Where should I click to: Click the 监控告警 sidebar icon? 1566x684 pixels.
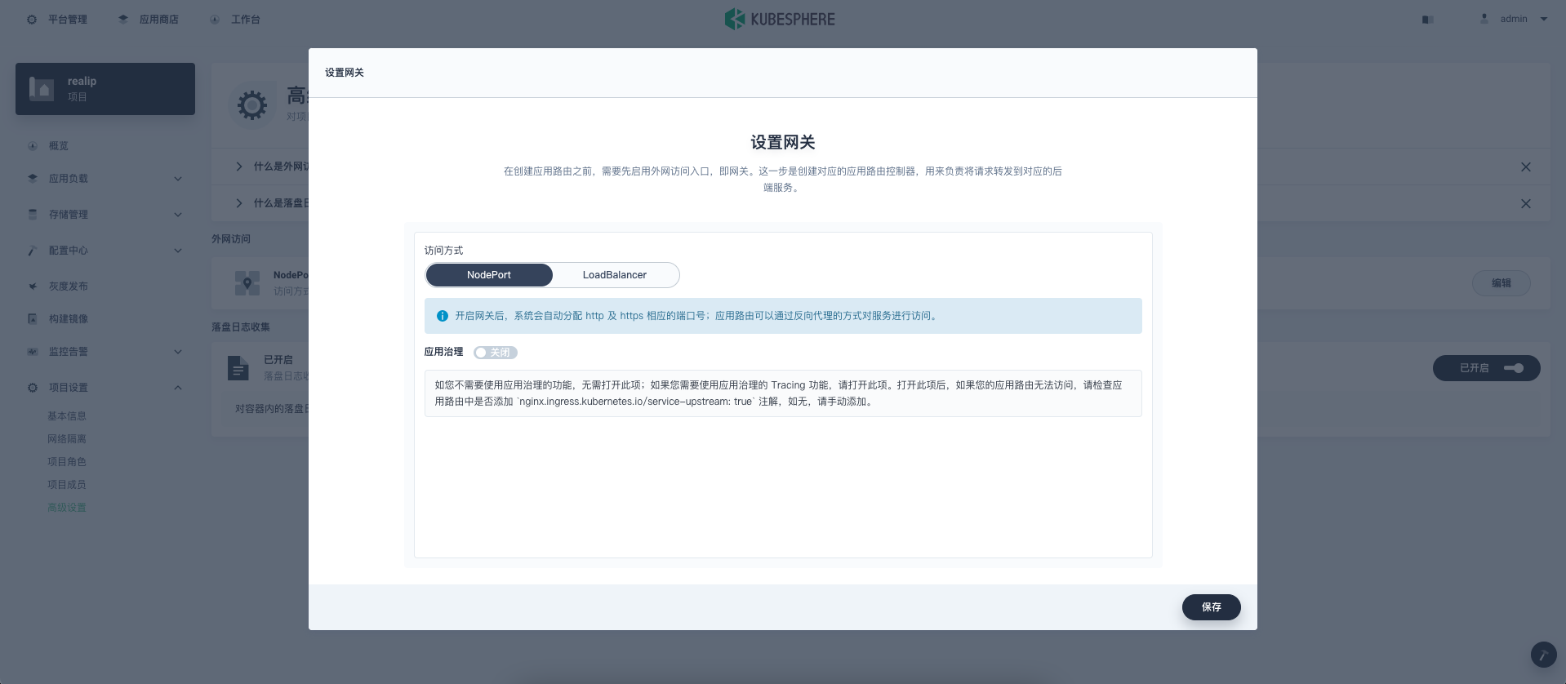click(33, 352)
